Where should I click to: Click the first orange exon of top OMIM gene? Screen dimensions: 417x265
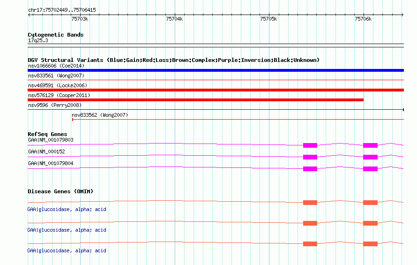coord(310,203)
